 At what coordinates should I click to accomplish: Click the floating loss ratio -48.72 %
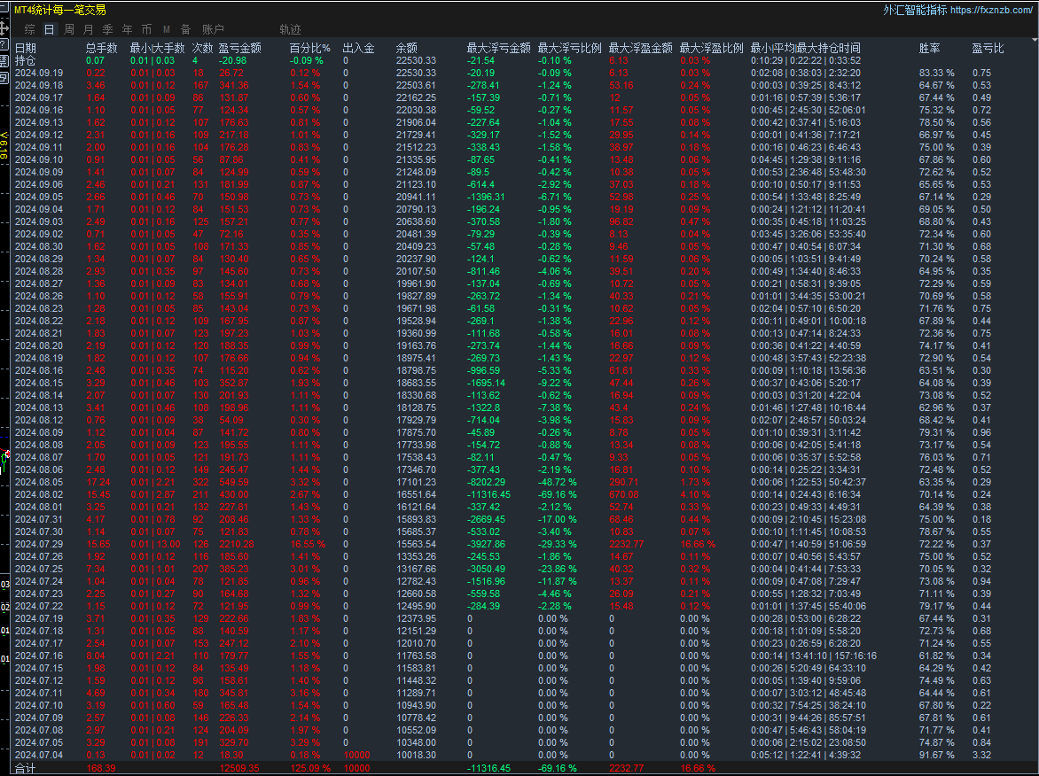(x=558, y=482)
